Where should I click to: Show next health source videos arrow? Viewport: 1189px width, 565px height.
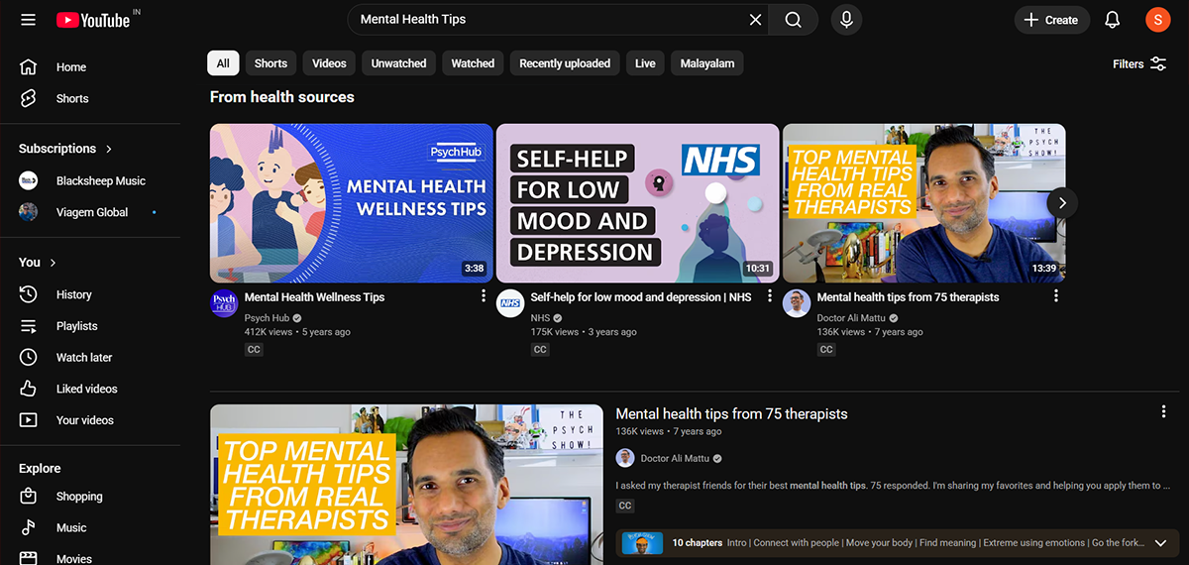click(x=1062, y=202)
